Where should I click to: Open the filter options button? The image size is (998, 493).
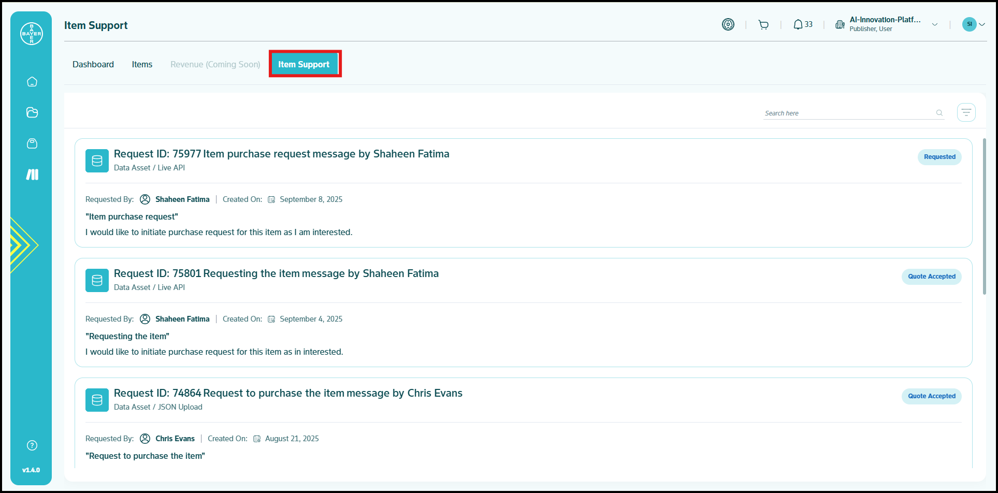[966, 112]
